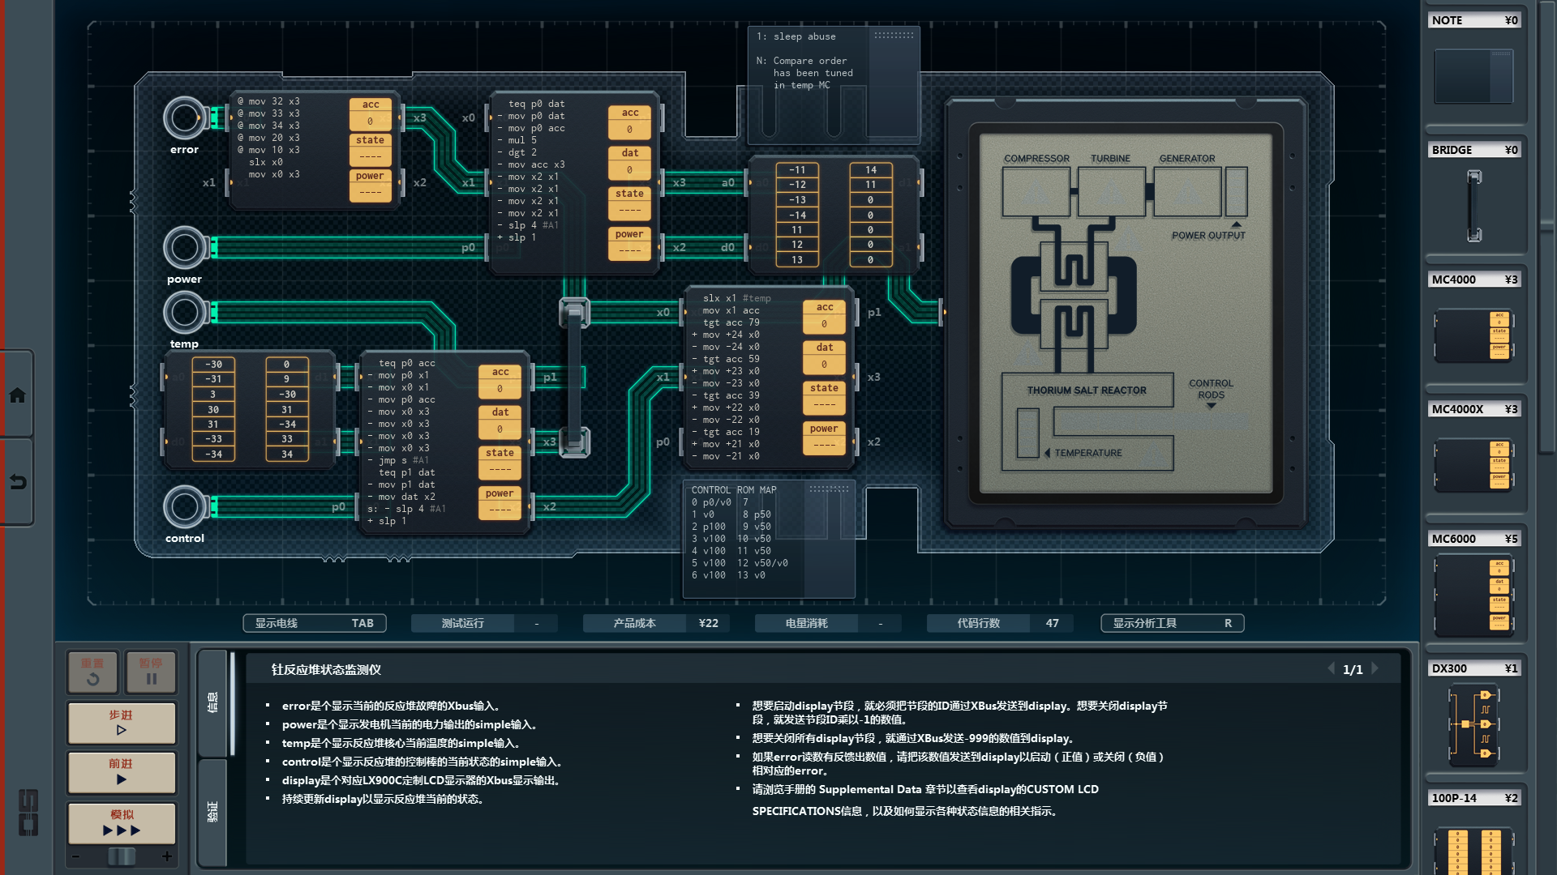Go to next page arrow beside 1/1

[1375, 669]
